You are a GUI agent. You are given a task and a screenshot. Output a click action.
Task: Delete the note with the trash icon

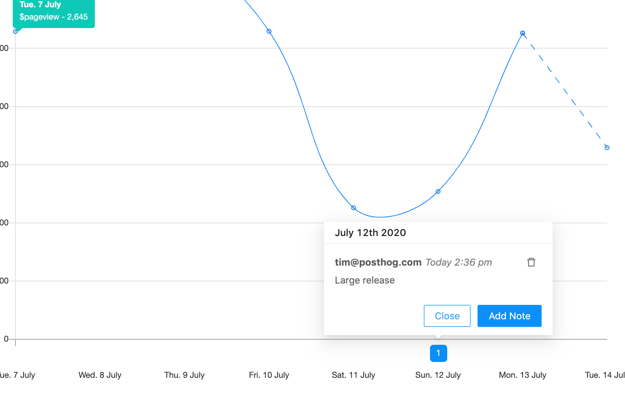(531, 262)
